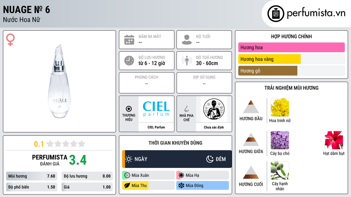
Task: Click the snowflake icon in Mùa Đông
Action: pos(181,185)
